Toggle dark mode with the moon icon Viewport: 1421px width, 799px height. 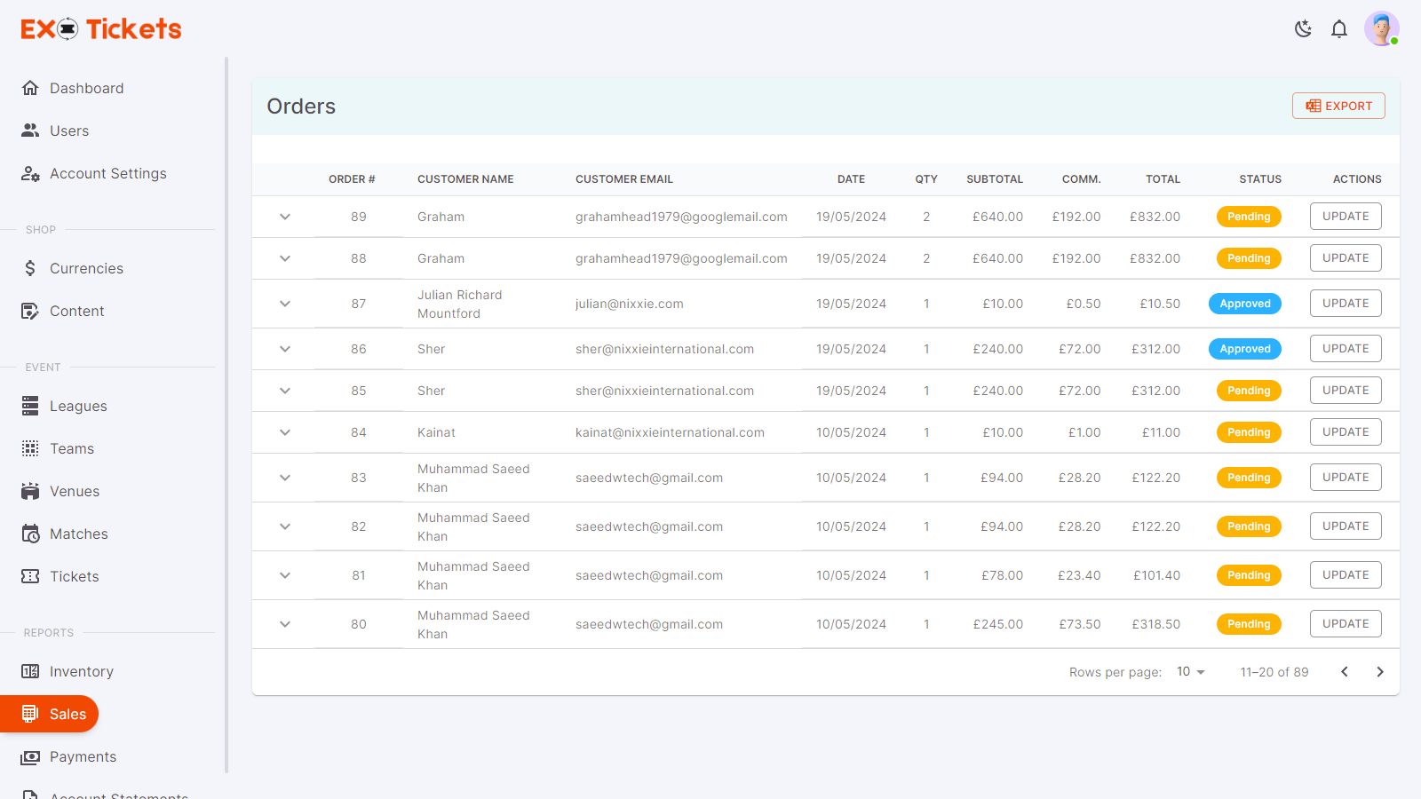click(x=1303, y=28)
